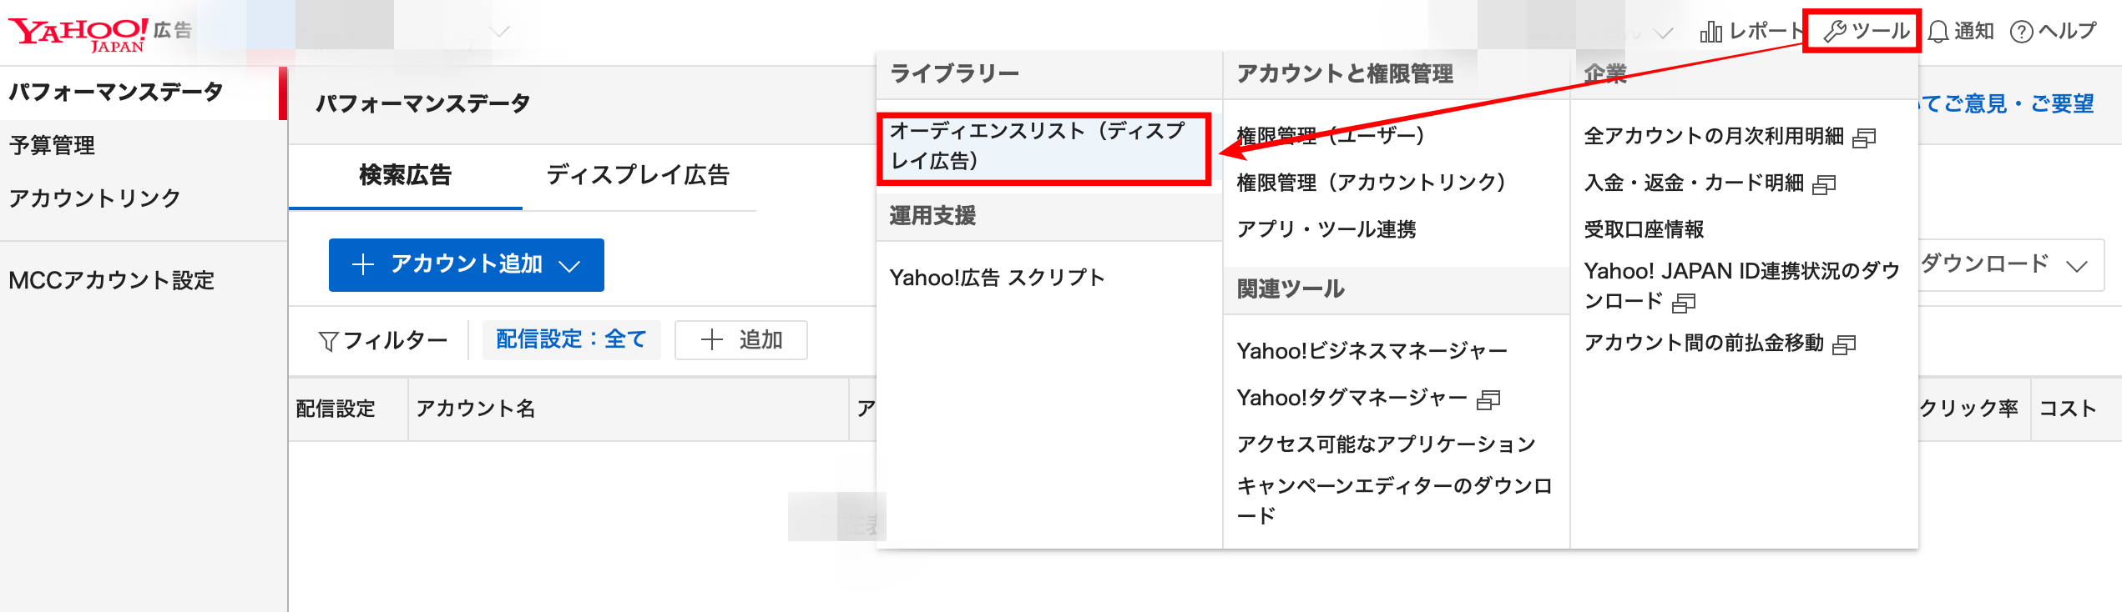Click the アカウント名 column header
The height and width of the screenshot is (612, 2122).
476,409
